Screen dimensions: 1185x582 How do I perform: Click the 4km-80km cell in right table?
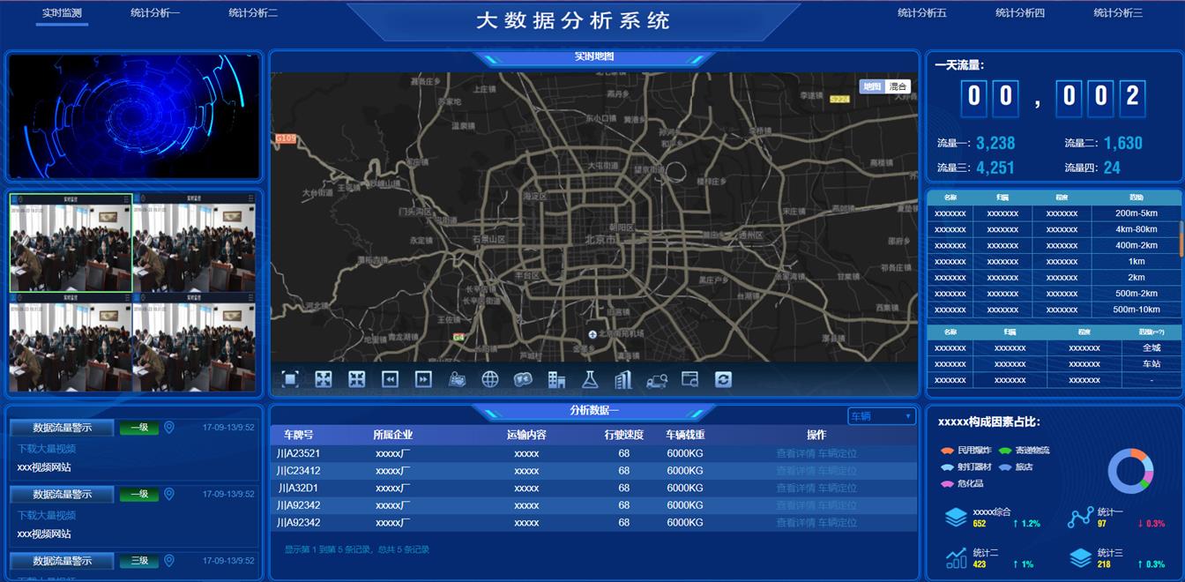(x=1137, y=229)
